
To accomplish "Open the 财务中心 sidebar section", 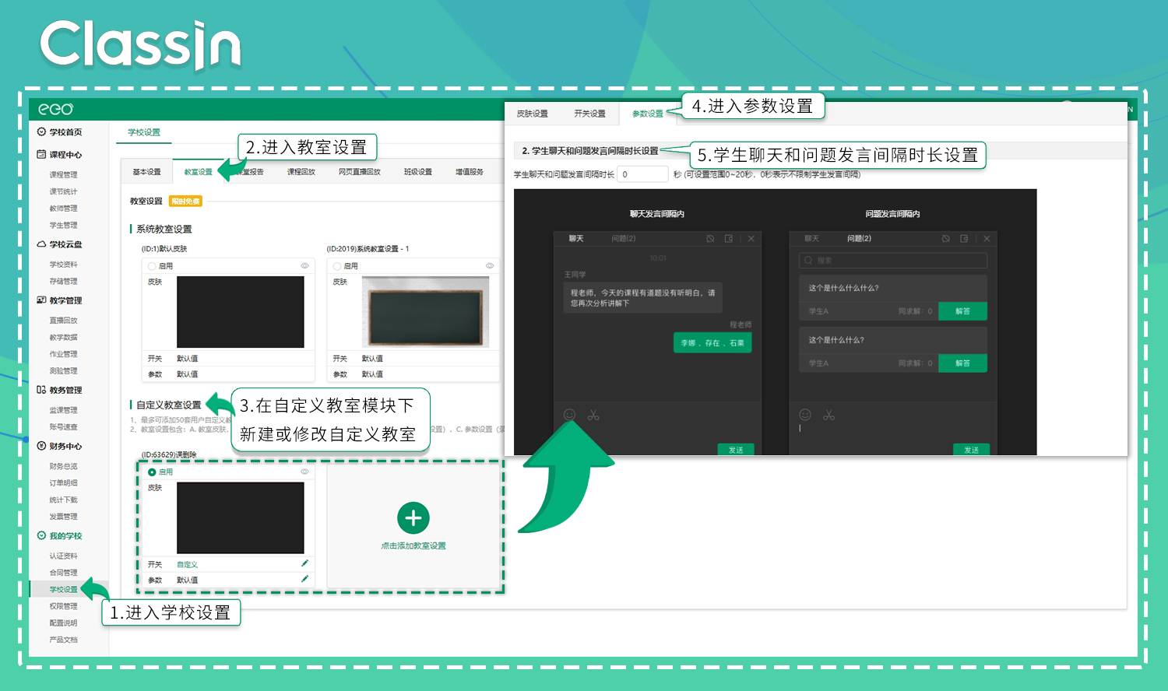I will (x=59, y=446).
